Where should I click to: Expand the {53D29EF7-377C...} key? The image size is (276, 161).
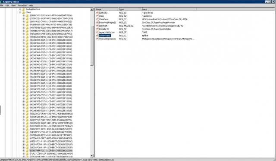coord(24,129)
